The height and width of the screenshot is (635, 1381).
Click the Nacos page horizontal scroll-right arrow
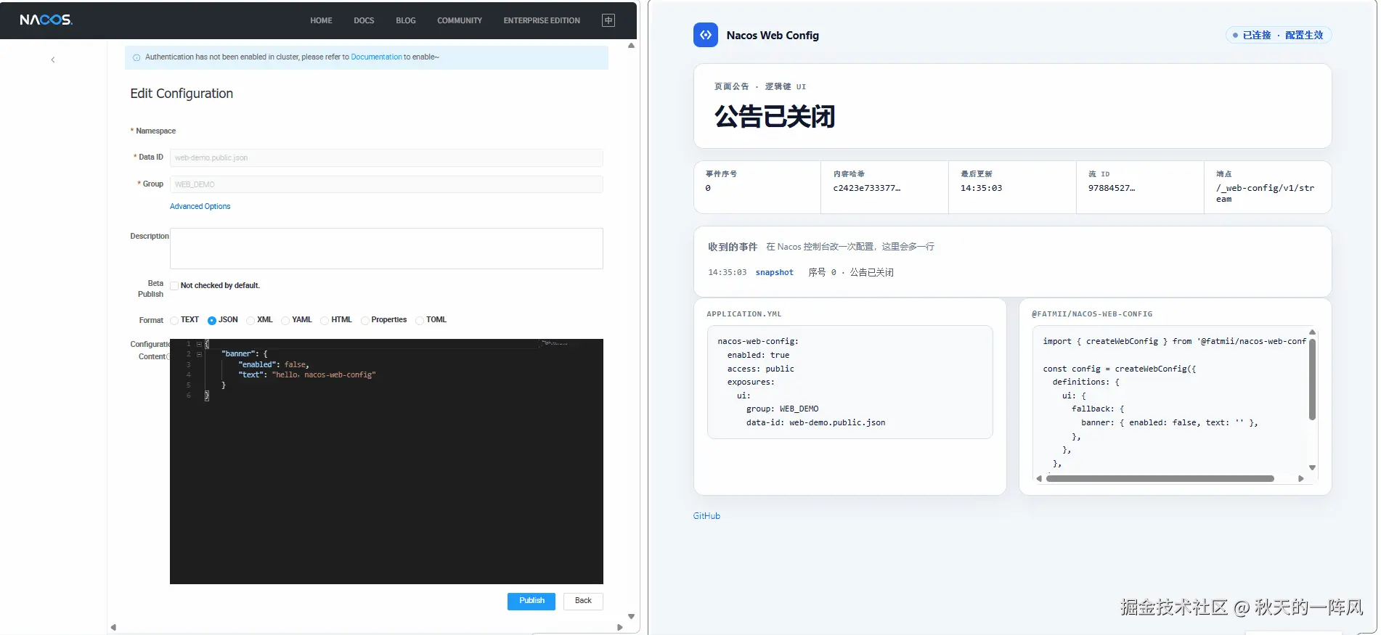coord(619,627)
